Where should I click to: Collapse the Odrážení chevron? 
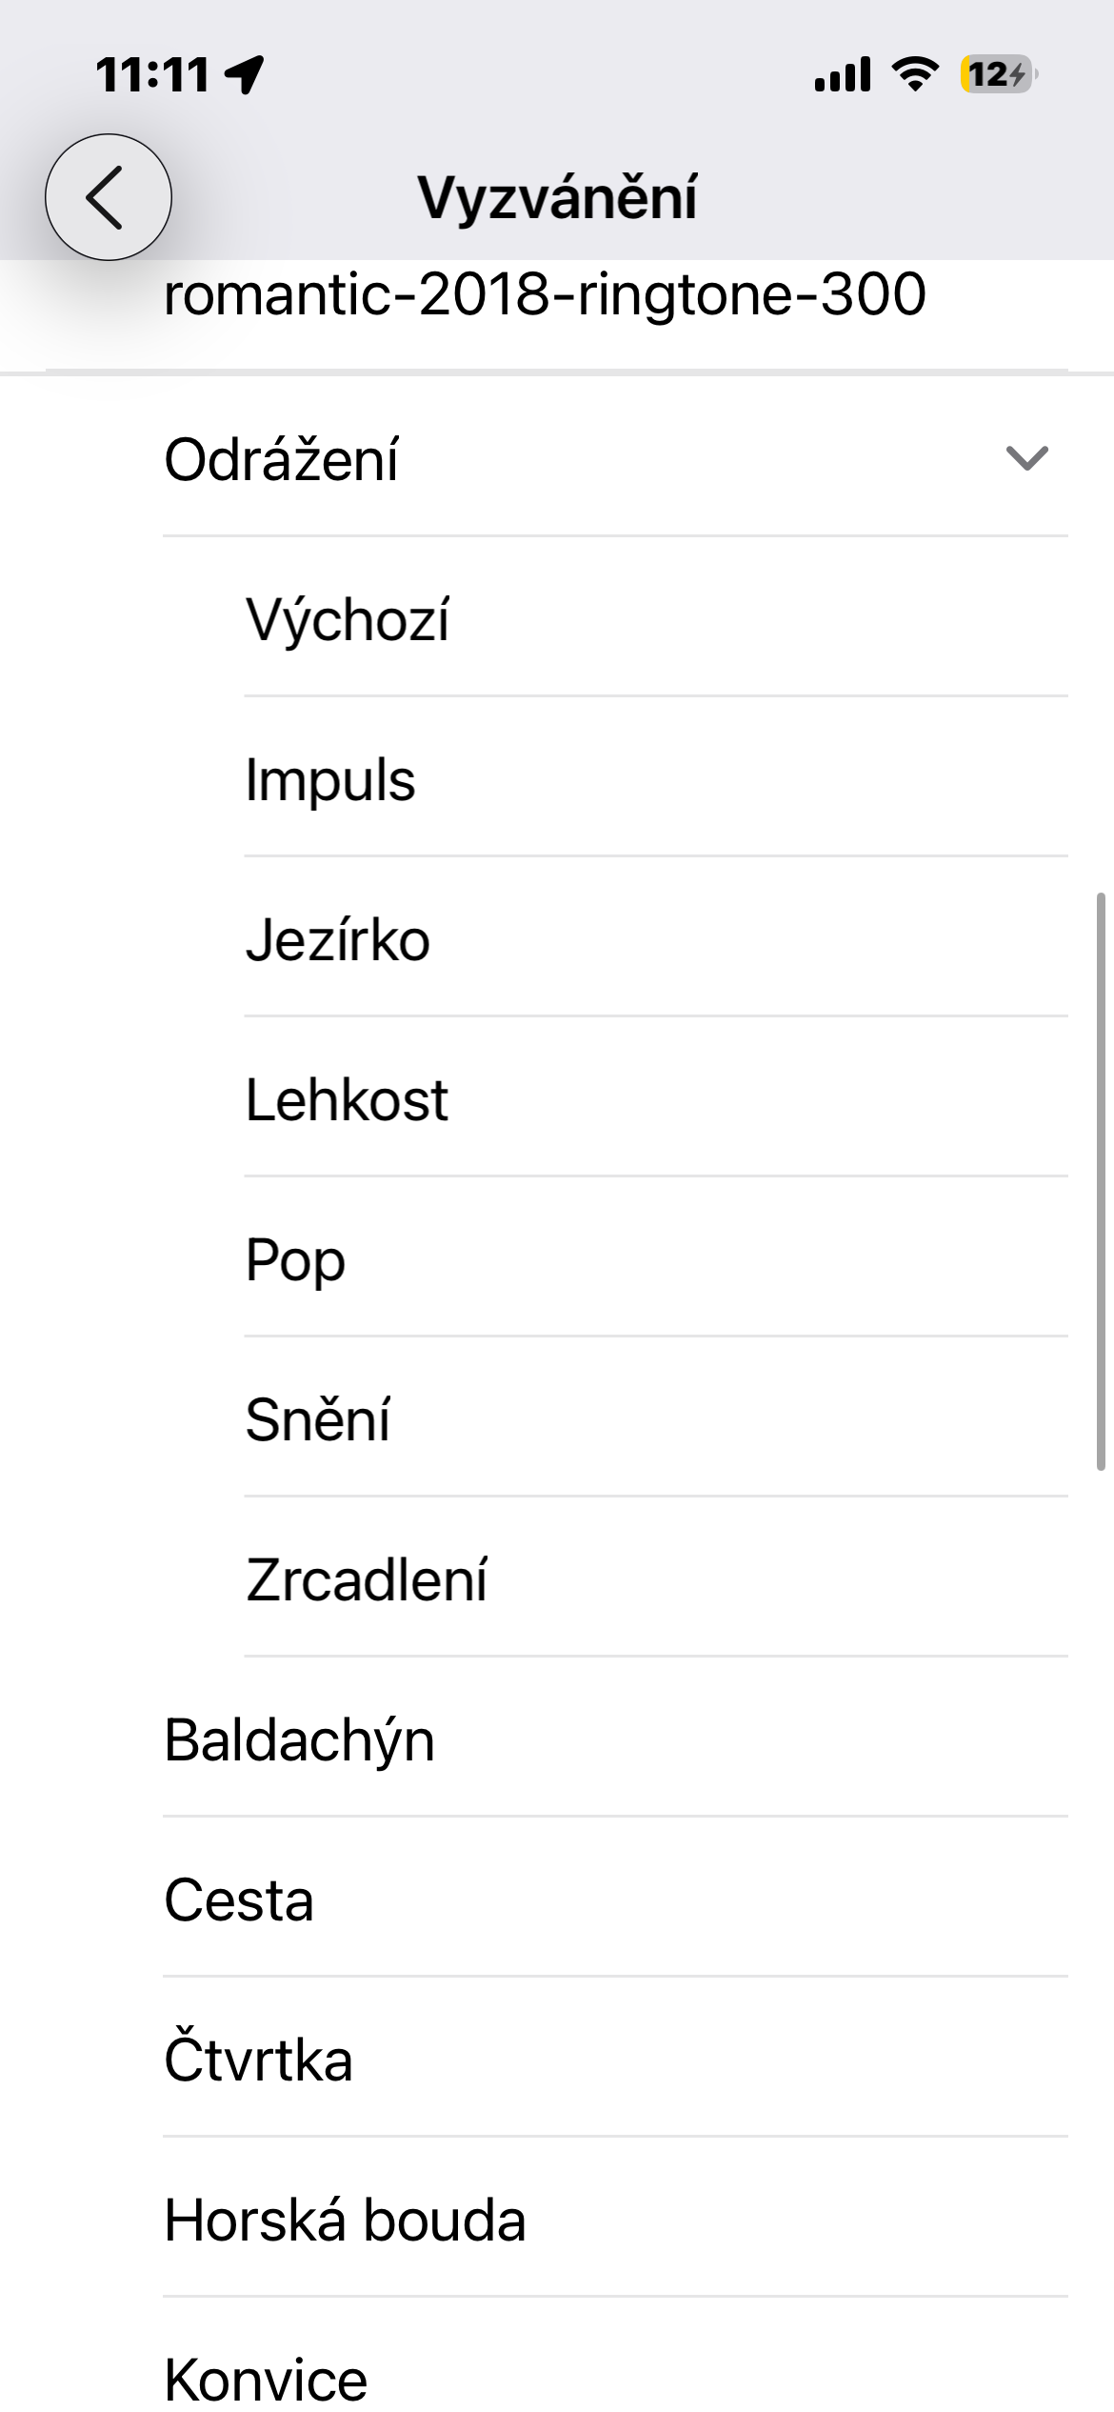(1026, 459)
